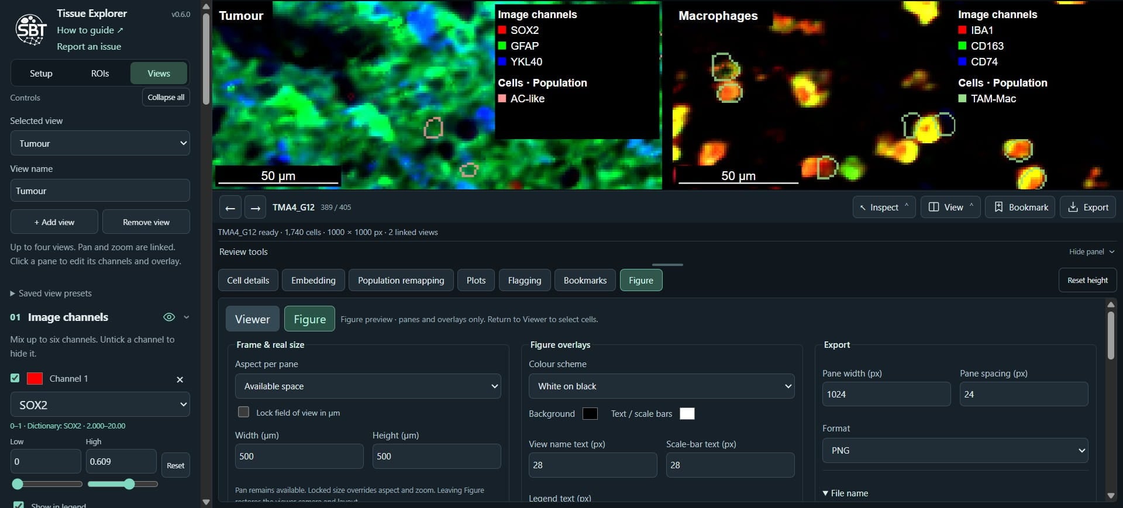Switch to the ROIs tab
The height and width of the screenshot is (508, 1123).
click(x=100, y=73)
